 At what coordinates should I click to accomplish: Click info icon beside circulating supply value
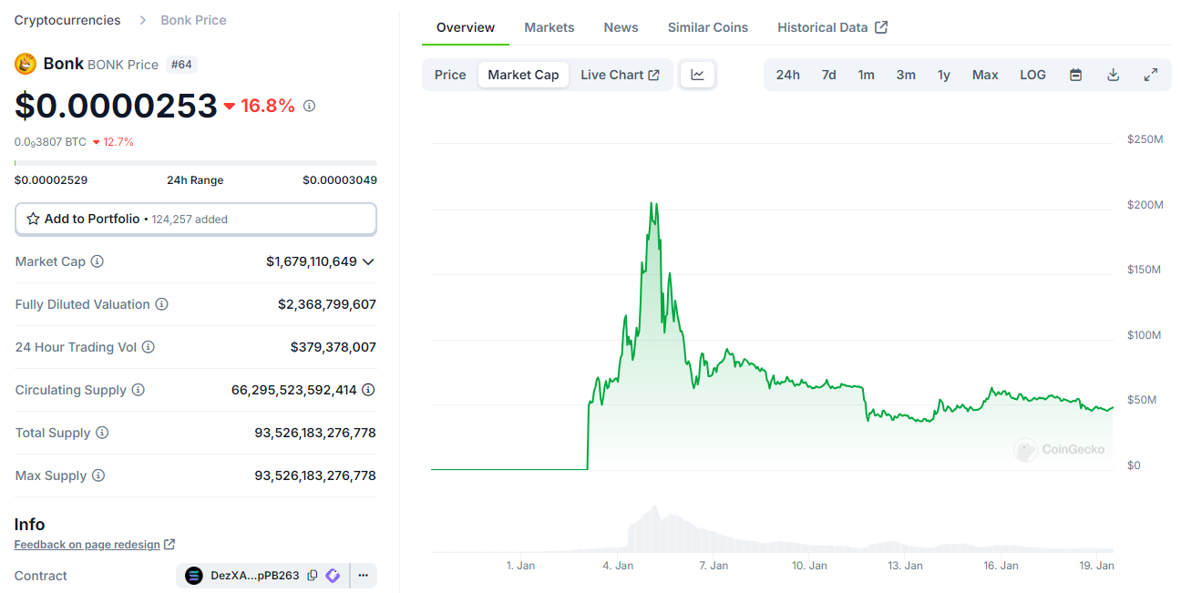click(368, 390)
